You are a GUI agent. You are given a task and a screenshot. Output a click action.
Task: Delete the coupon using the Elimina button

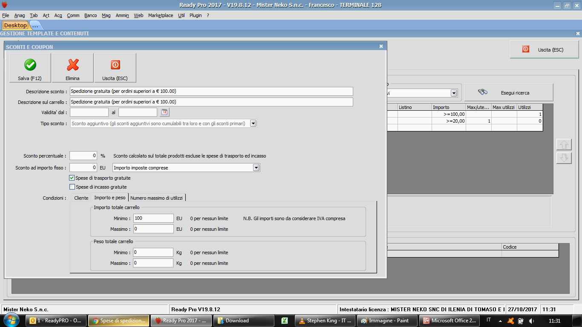73,68
